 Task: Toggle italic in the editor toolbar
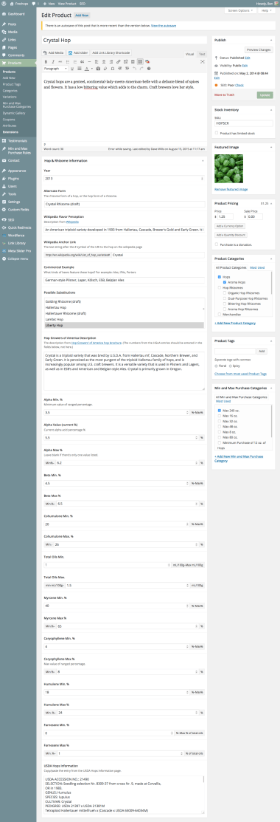[x=52, y=62]
